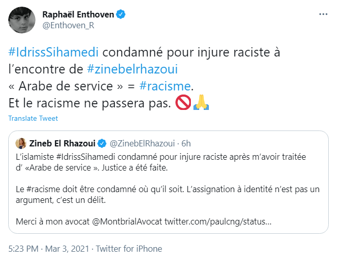Click Raphaël Enthoven's profile avatar
This screenshot has width=337, height=262.
coord(22,20)
